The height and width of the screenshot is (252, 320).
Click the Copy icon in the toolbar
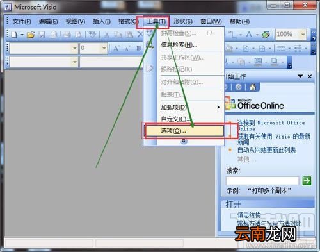[117, 35]
